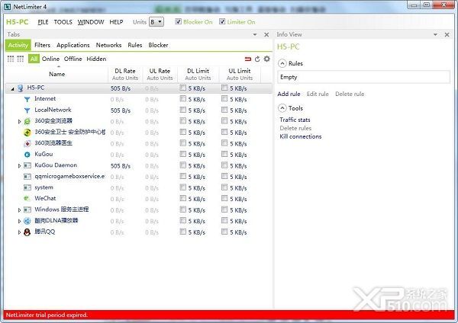This screenshot has height=323, width=458.
Task: Click the red reset icon in toolbar
Action: click(247, 59)
